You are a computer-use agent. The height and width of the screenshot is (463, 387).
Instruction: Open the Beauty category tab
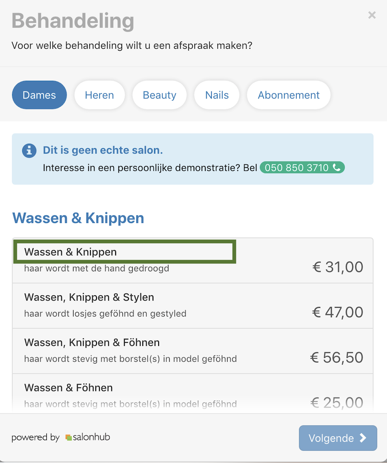pos(159,95)
